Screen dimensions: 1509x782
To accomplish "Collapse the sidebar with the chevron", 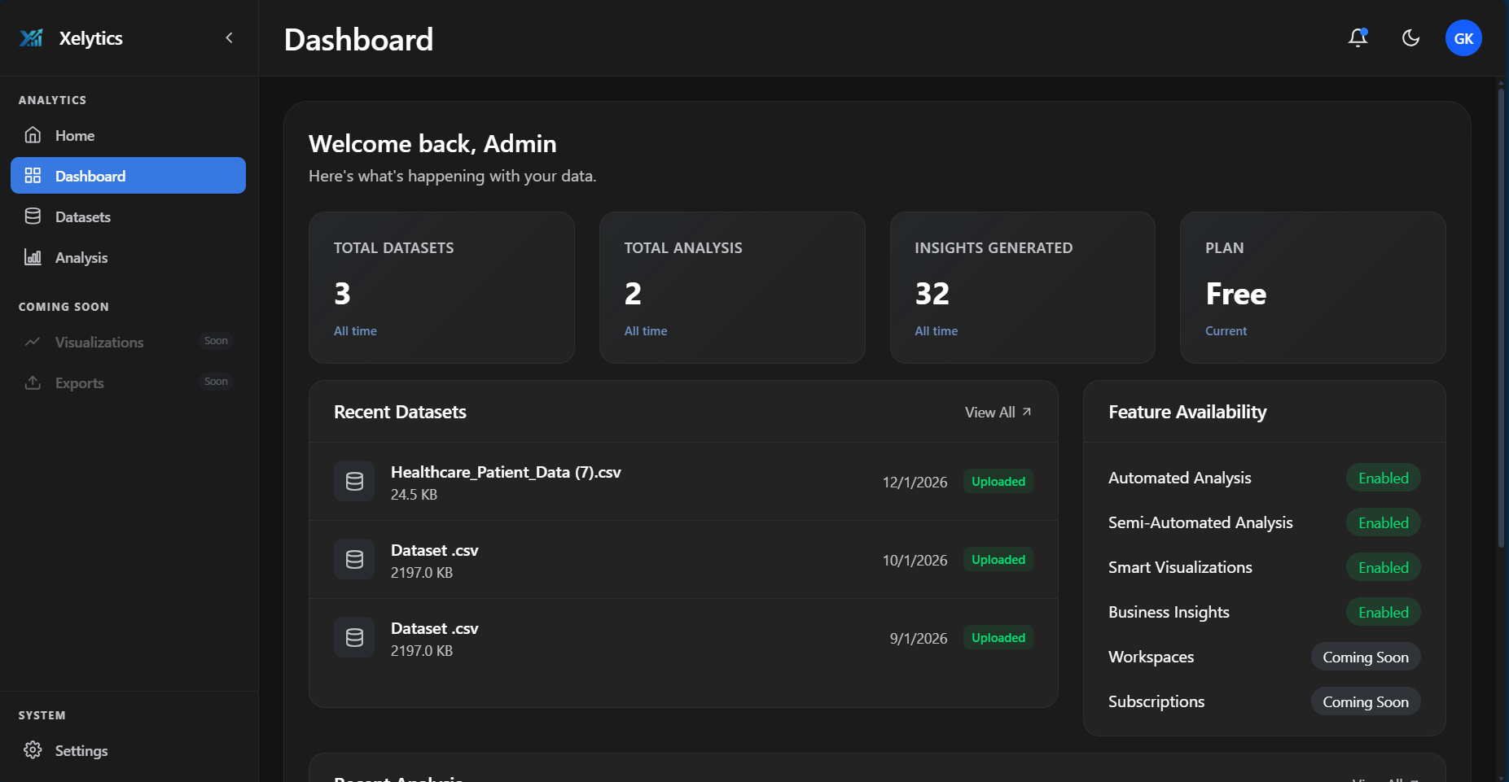I will [229, 37].
